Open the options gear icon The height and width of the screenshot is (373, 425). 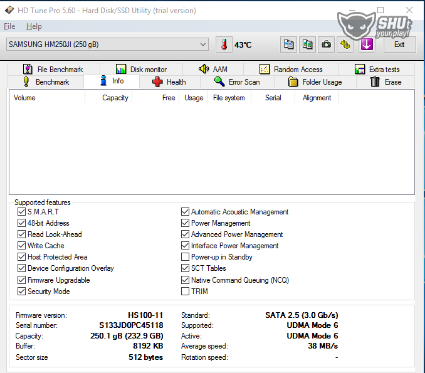click(x=345, y=45)
